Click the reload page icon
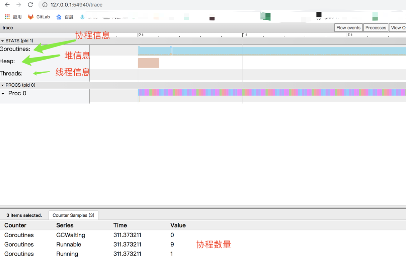 [x=30, y=5]
